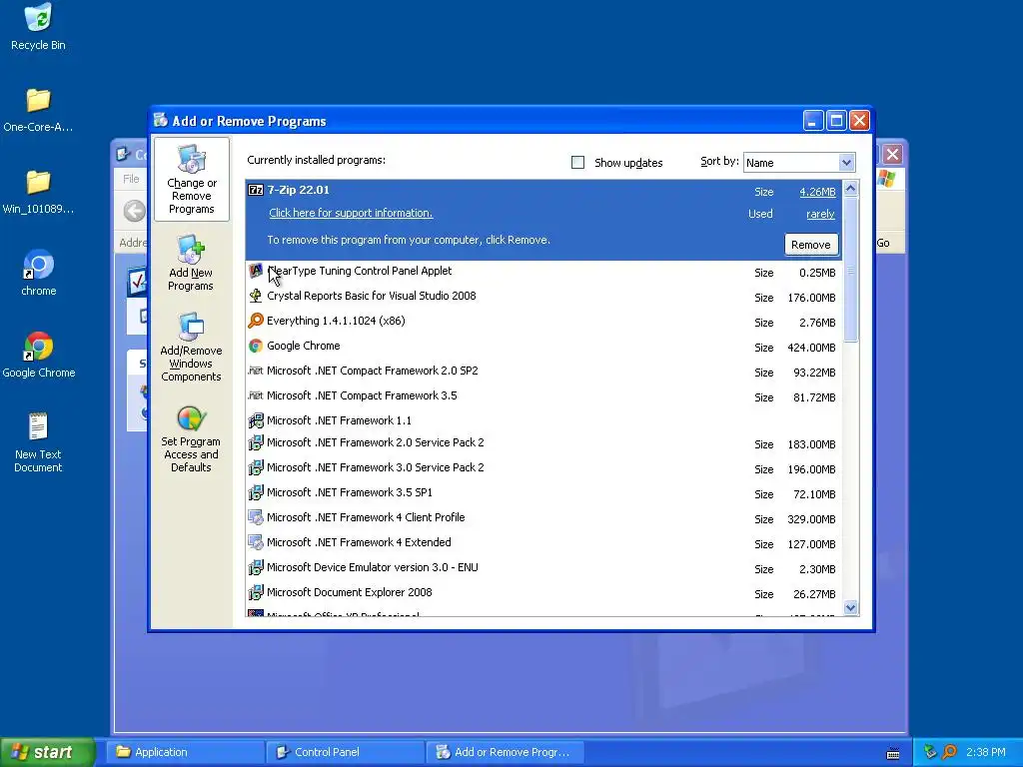
Task: Switch to Application taskbar button
Action: coord(187,752)
